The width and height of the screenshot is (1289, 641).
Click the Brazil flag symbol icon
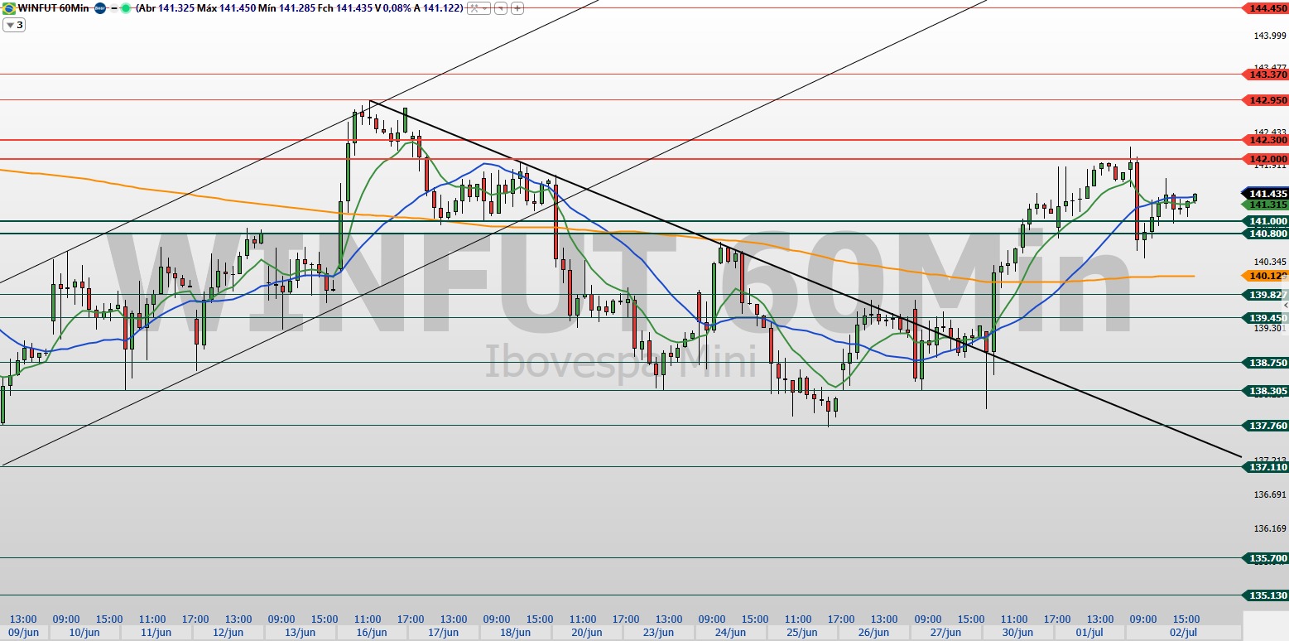(x=8, y=8)
